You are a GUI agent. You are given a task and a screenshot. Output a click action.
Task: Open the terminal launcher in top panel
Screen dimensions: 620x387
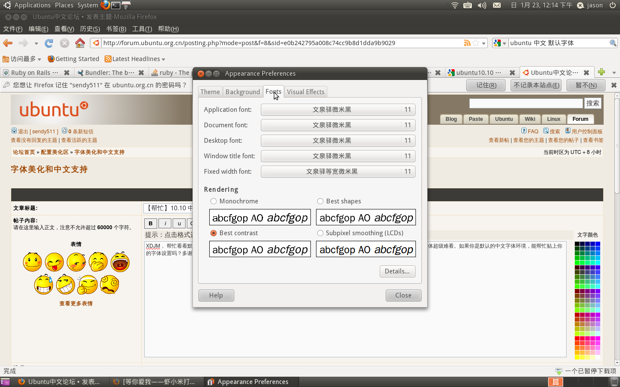(116, 5)
